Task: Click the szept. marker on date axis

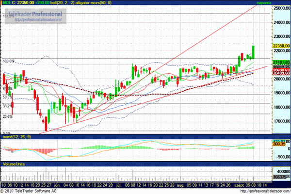Action: (x=235, y=185)
